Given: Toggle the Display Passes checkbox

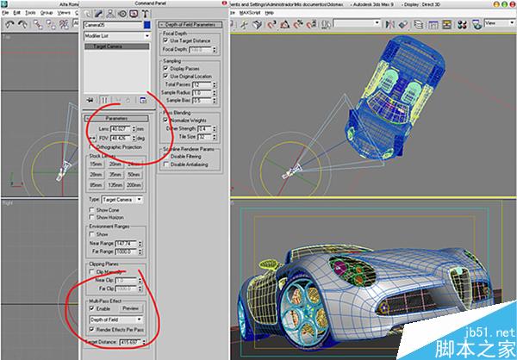Looking at the screenshot, I should 165,68.
